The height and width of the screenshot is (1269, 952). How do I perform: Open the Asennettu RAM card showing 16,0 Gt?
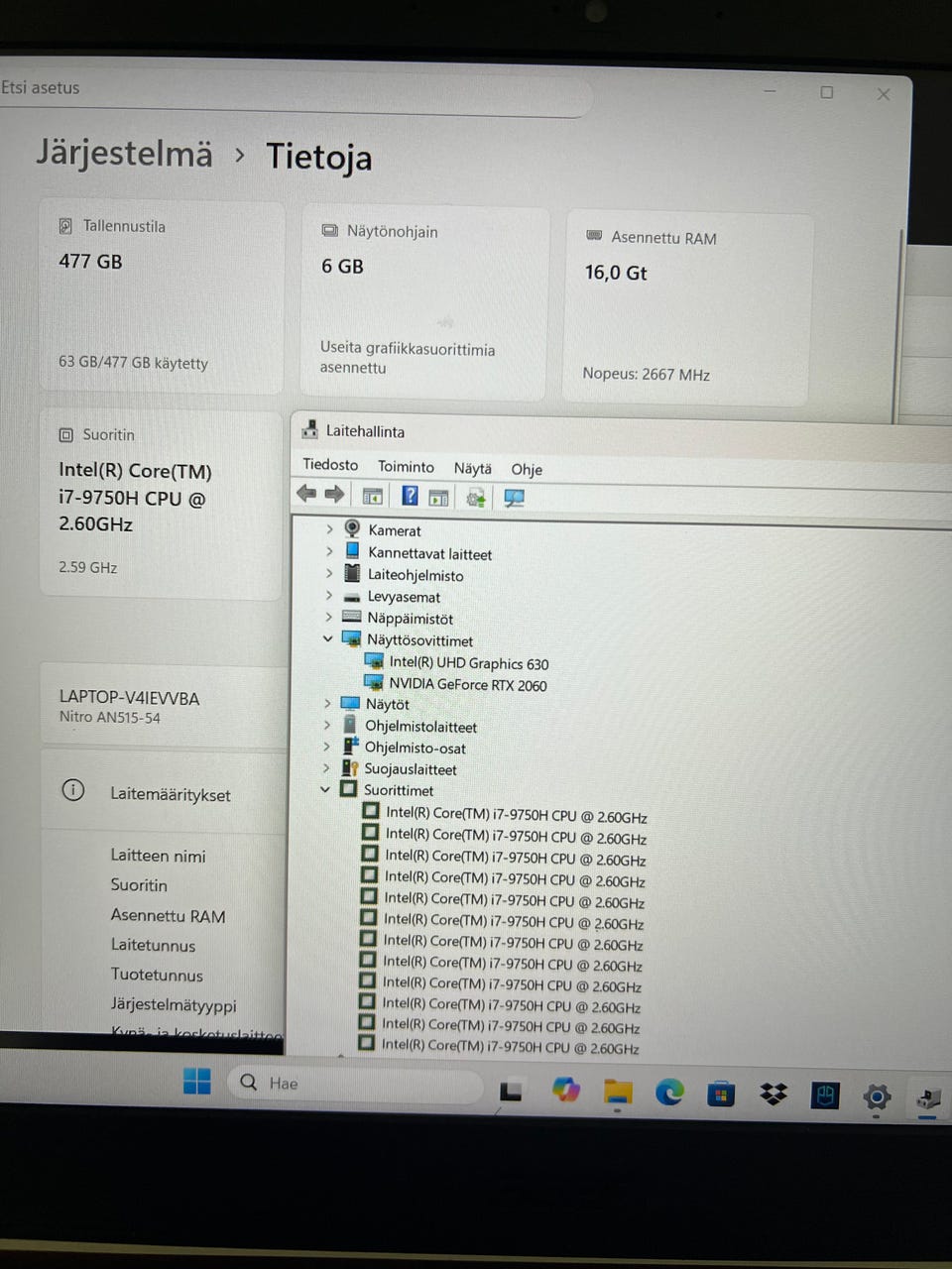688,307
